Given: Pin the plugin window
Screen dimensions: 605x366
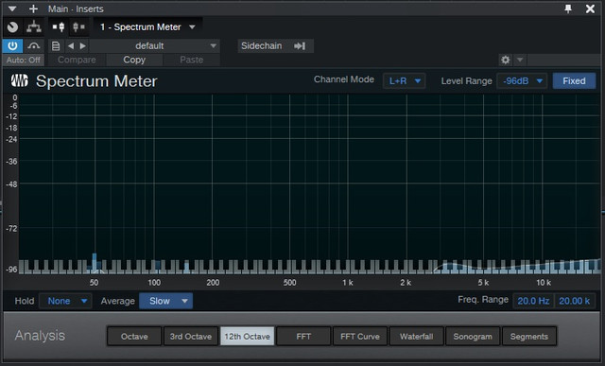Looking at the screenshot, I should click(x=568, y=9).
